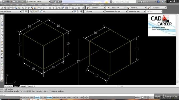Click the Zoom Window icon
This screenshot has width=179, height=100.
coord(56,8)
